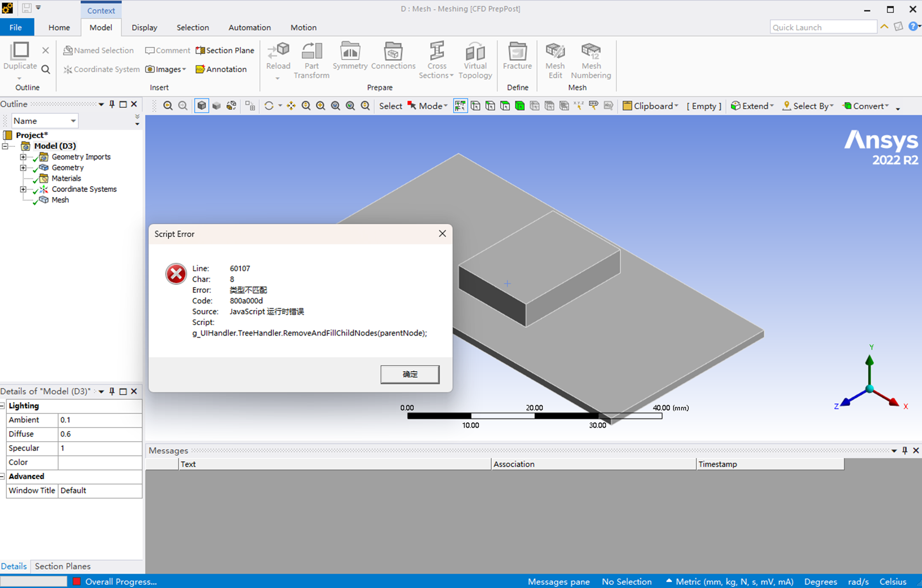Click the Reload button
Screen dimensions: 922x588
278,60
